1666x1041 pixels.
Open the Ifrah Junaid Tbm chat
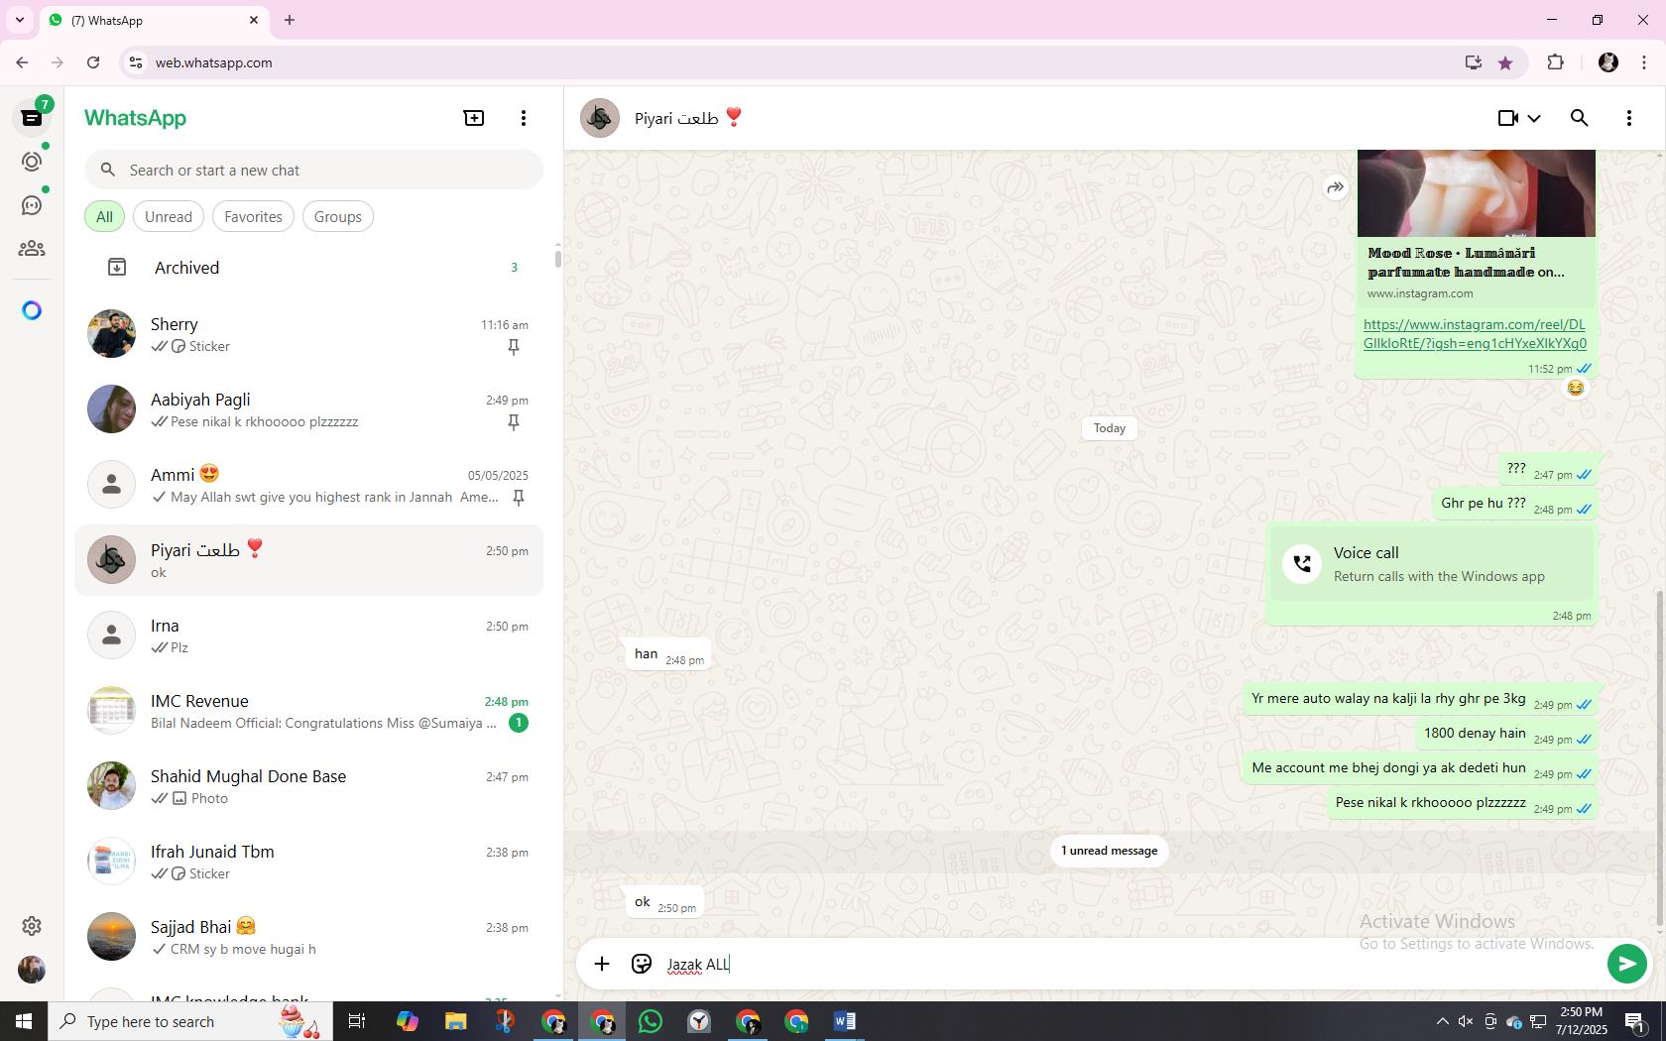point(309,862)
